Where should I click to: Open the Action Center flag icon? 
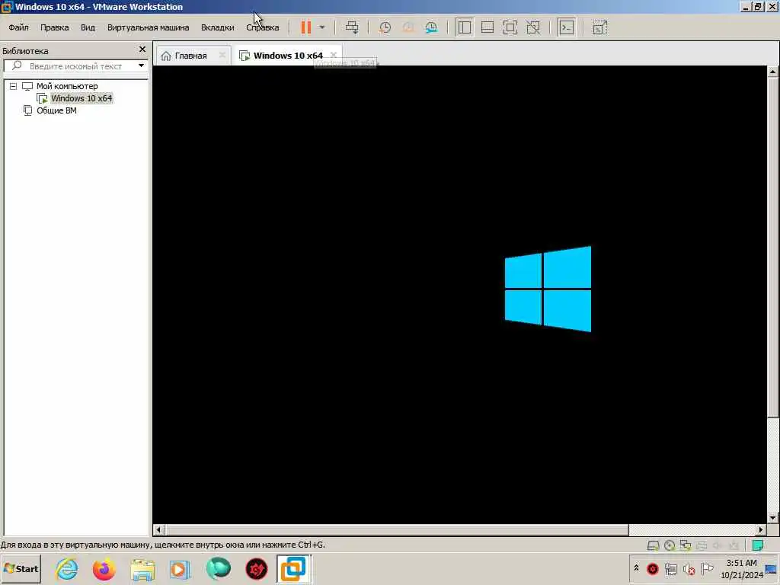(x=707, y=568)
